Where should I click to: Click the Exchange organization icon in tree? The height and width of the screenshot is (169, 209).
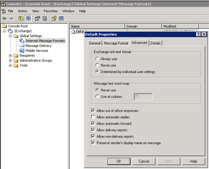pyautogui.click(x=10, y=31)
